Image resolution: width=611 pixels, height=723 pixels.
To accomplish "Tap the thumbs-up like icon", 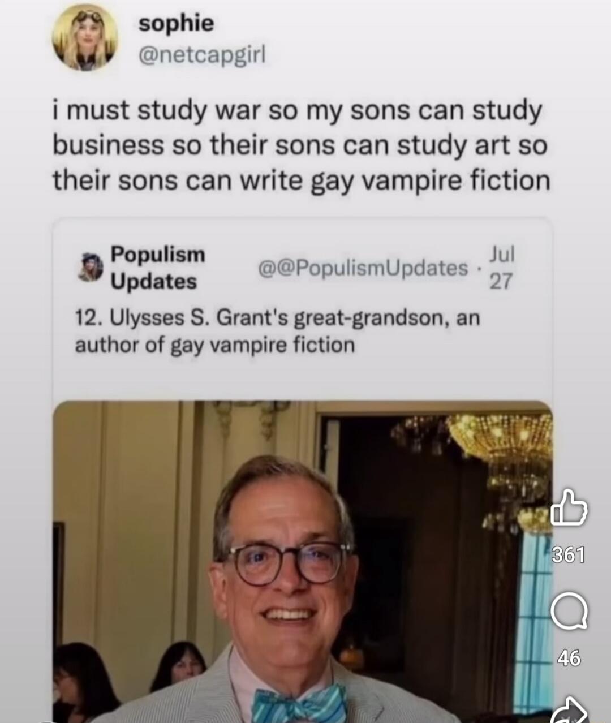I will coord(569,508).
